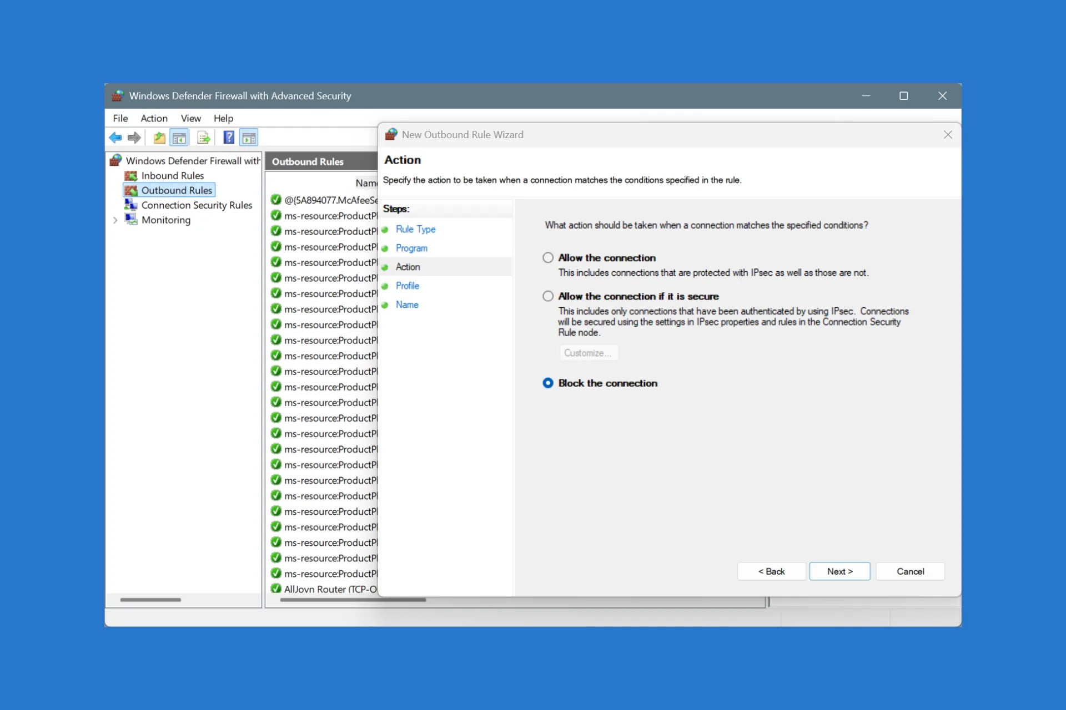Click the Next button in the wizard

(x=839, y=571)
